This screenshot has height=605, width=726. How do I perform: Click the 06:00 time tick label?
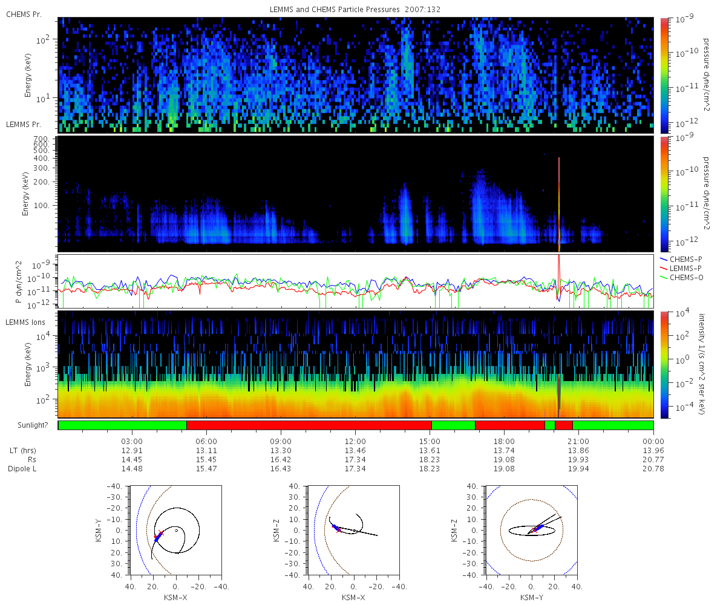tap(207, 442)
